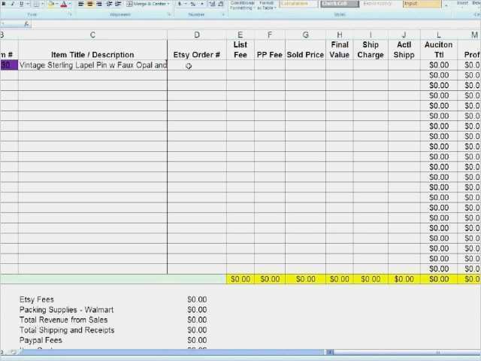Align cell text to the right
The image size is (481, 361).
click(x=100, y=5)
